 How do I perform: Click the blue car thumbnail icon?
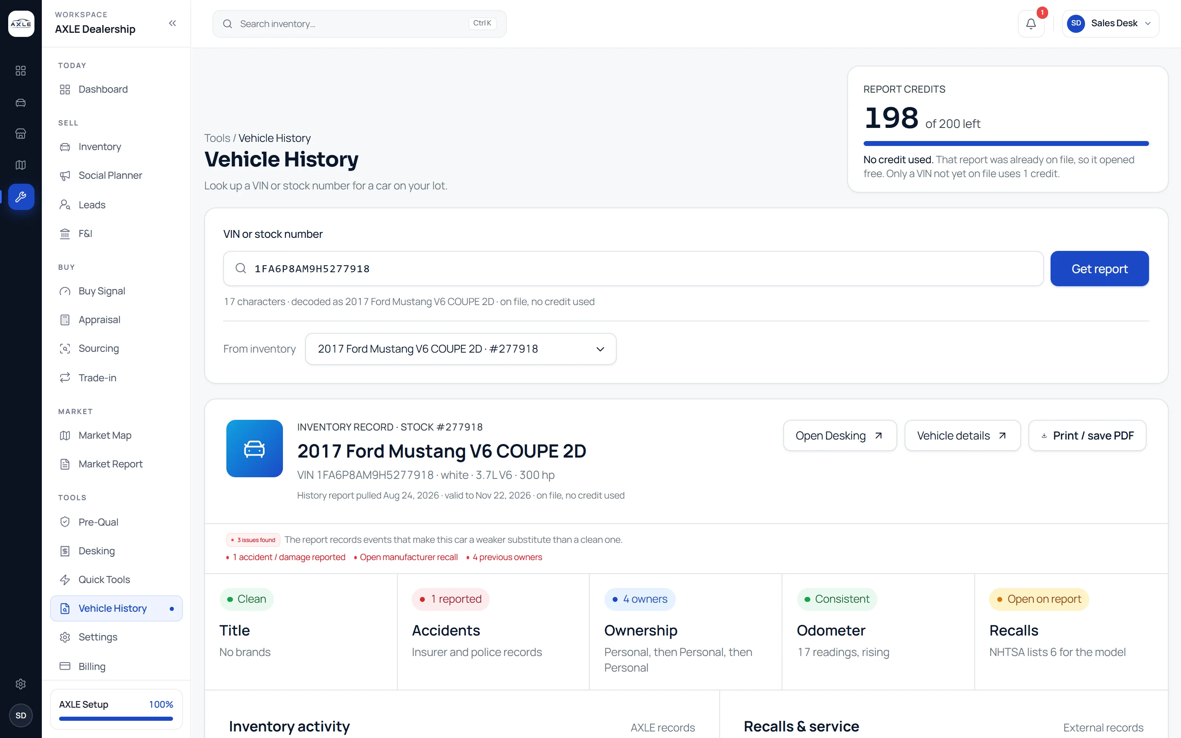254,449
